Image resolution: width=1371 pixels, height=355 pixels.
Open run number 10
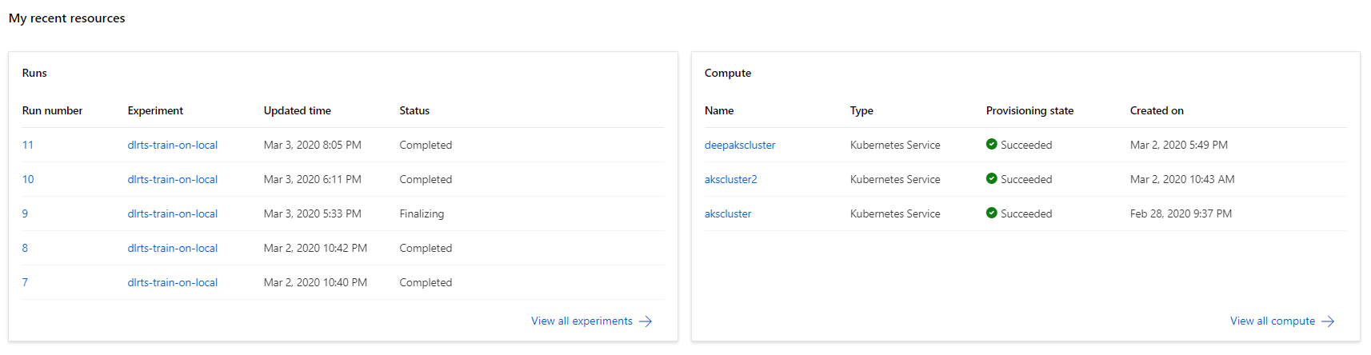pyautogui.click(x=28, y=179)
